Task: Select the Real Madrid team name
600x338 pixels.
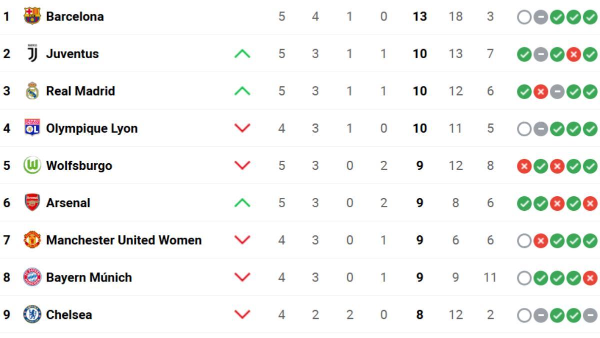Action: [x=80, y=91]
